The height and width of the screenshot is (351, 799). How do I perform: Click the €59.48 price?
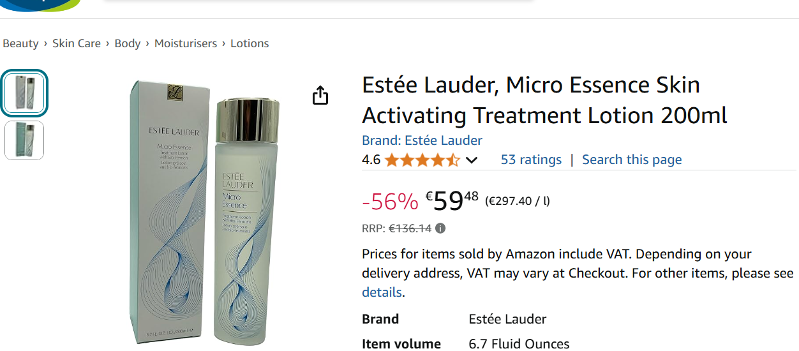[452, 201]
